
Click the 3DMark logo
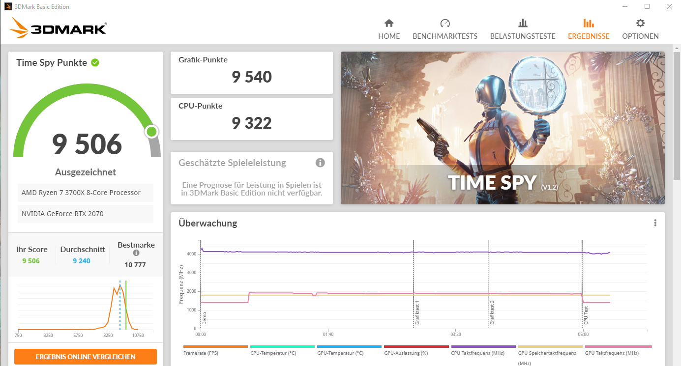click(x=58, y=28)
